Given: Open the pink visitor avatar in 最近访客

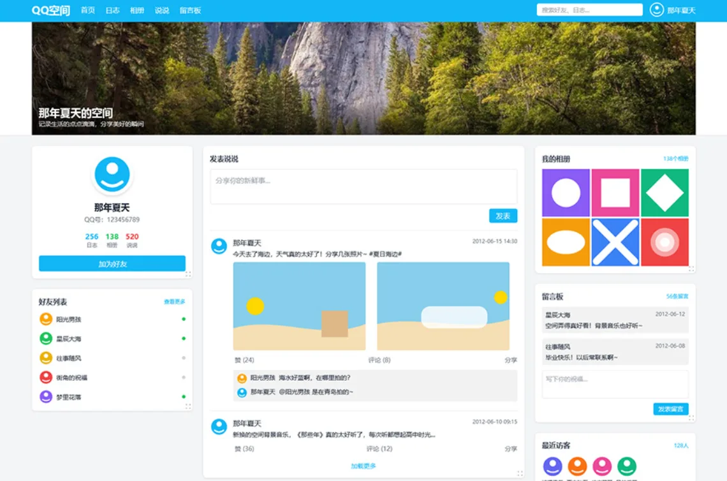Looking at the screenshot, I should [x=602, y=466].
